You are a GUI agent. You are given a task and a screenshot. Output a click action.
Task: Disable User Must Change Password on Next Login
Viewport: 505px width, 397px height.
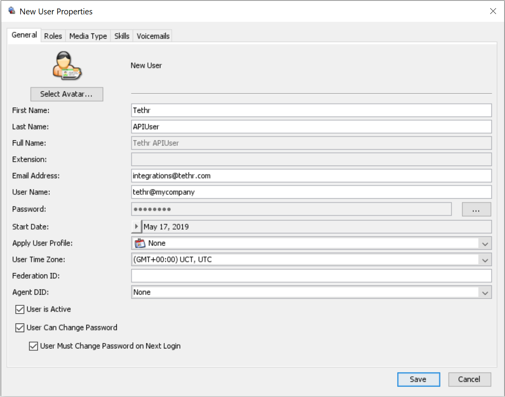point(33,346)
